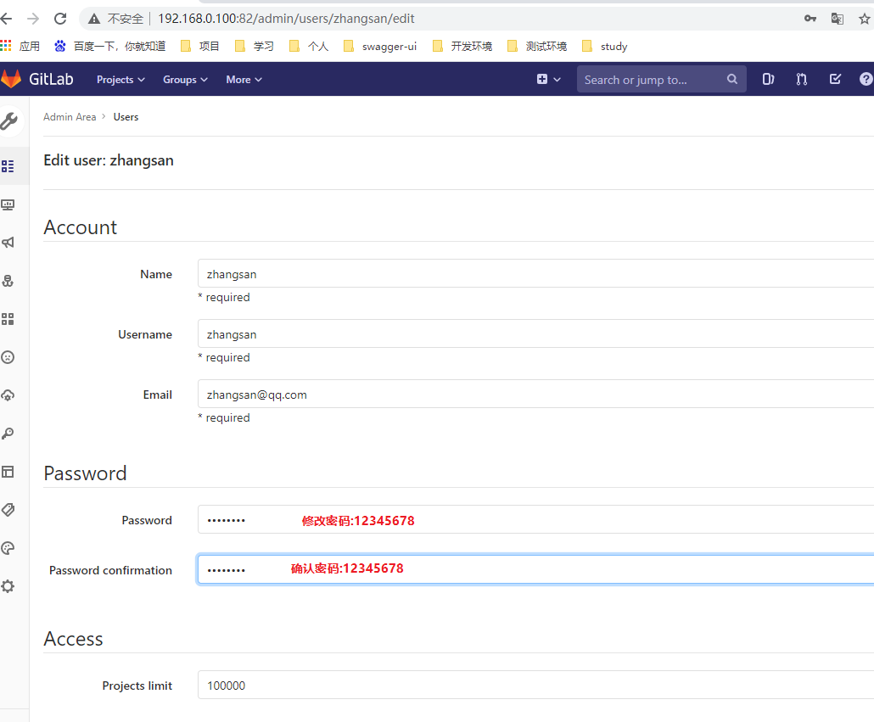Expand the Projects menu in navbar
Image resolution: width=874 pixels, height=722 pixels.
tap(120, 79)
